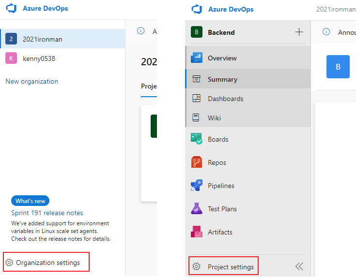Click the Pipelines rocket icon

[x=197, y=185]
